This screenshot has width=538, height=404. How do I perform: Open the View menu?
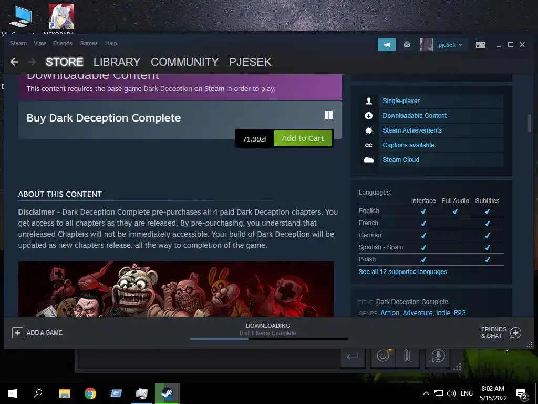pos(40,43)
